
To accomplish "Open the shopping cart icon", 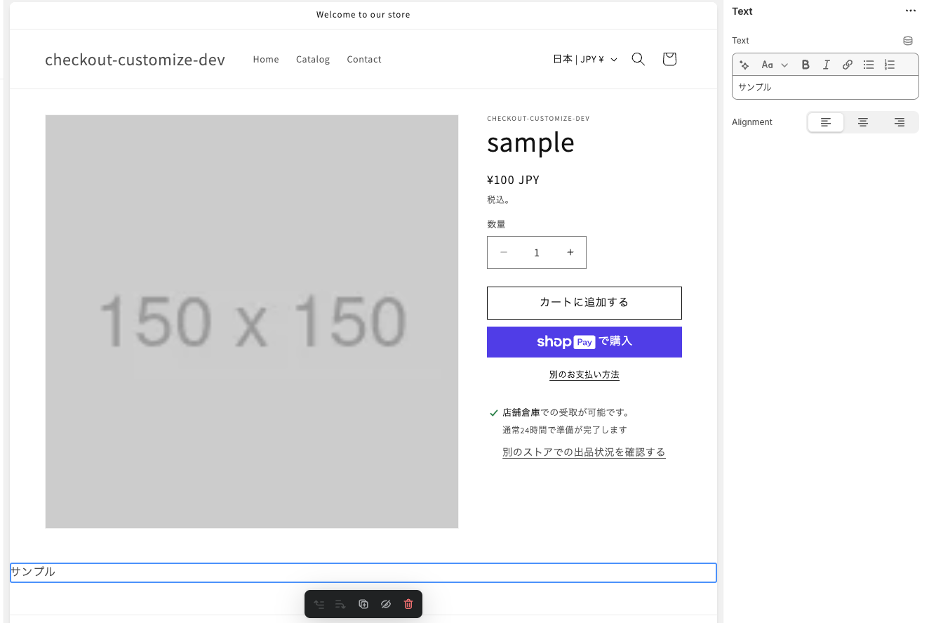I will pos(669,59).
